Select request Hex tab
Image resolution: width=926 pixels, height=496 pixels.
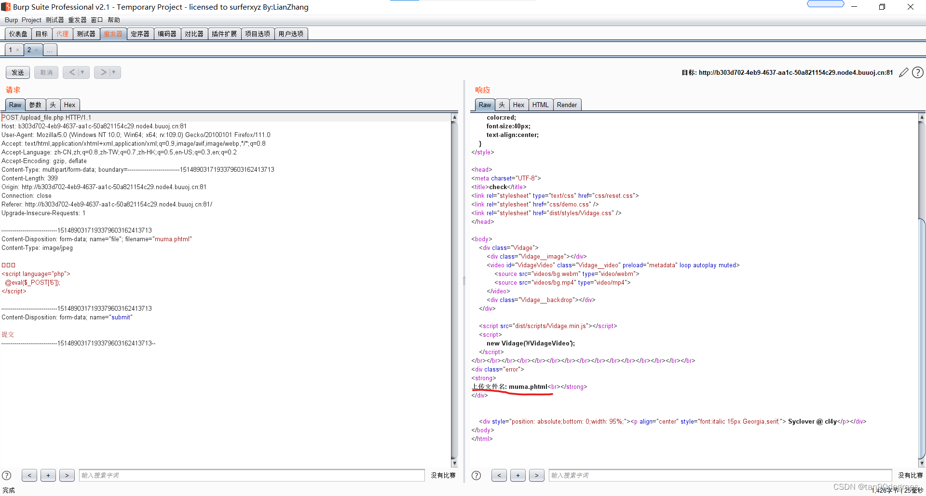[x=70, y=105]
